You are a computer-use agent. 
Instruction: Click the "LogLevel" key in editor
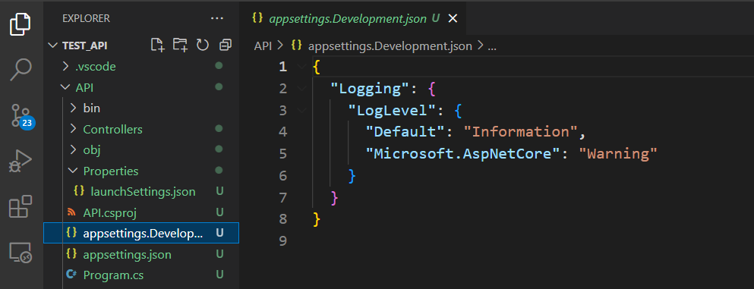click(x=391, y=111)
